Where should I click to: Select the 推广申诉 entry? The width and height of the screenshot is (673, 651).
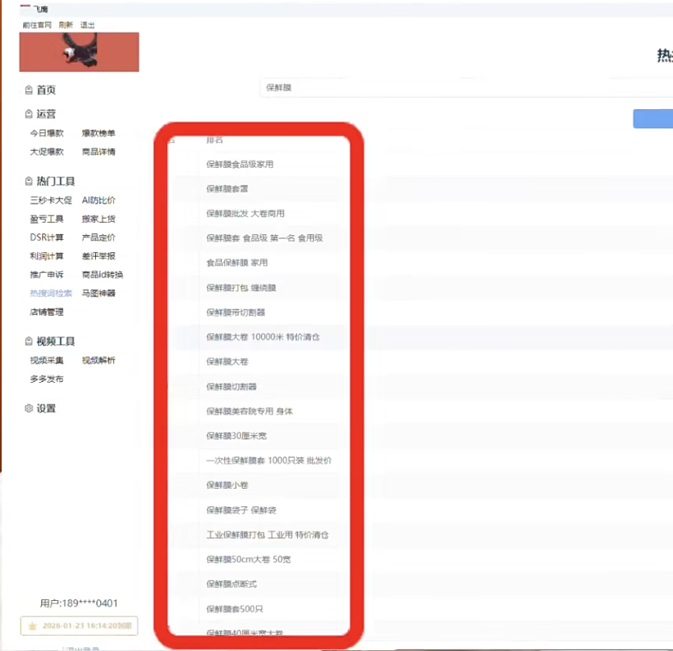click(x=47, y=275)
